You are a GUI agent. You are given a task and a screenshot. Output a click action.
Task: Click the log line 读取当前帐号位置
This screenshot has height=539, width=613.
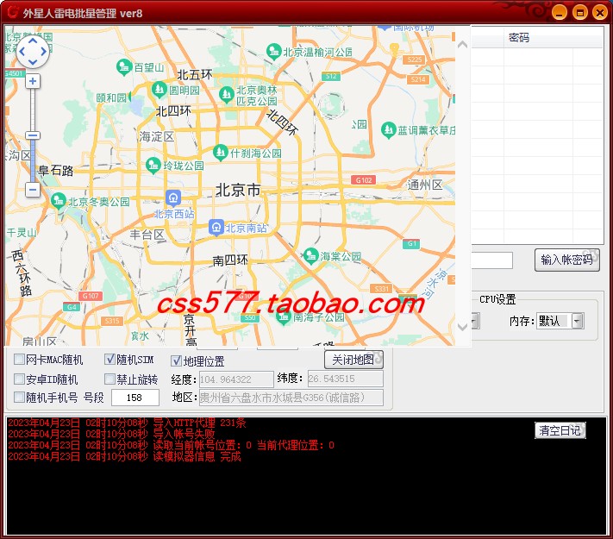point(171,445)
